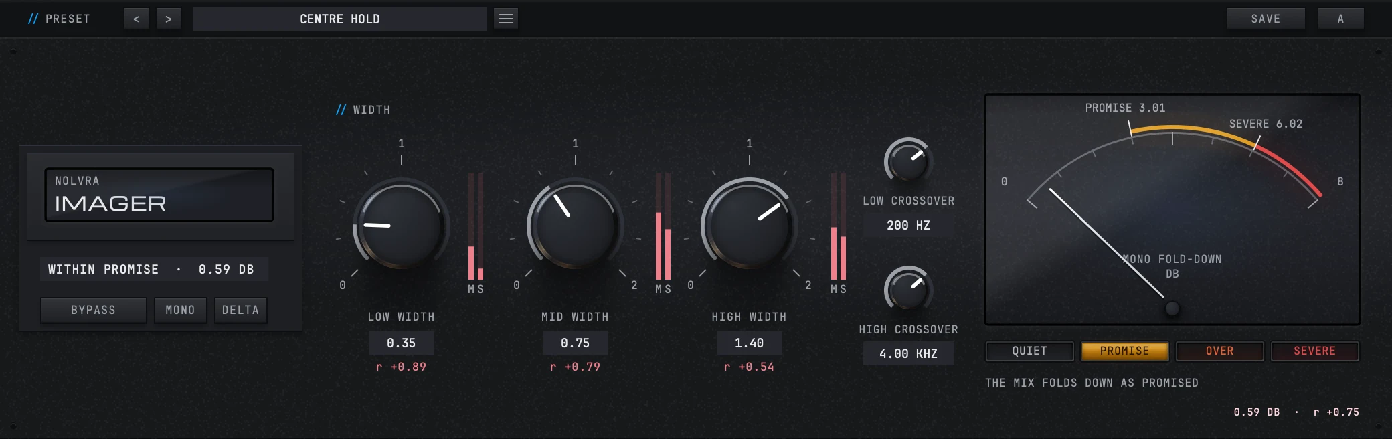Click the mono fold-down meter needle pivot
This screenshot has height=439, width=1392.
click(1172, 309)
